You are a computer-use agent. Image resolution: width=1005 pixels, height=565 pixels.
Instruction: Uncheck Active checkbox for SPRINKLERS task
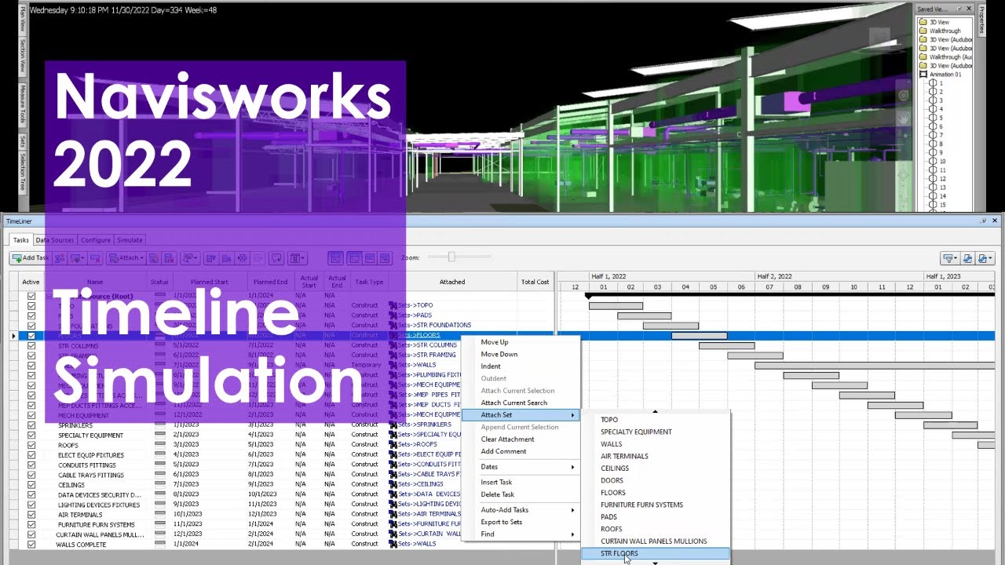click(x=31, y=425)
